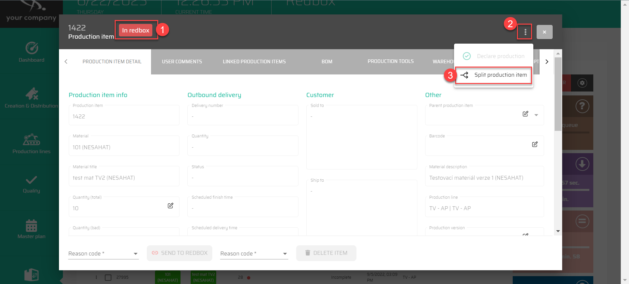Go to Production lines section
The height and width of the screenshot is (284, 629).
(31, 144)
